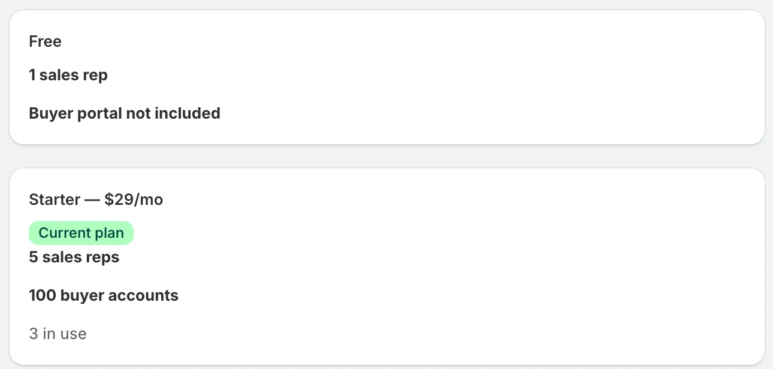Click "Buyer portal not included" text

(x=125, y=113)
